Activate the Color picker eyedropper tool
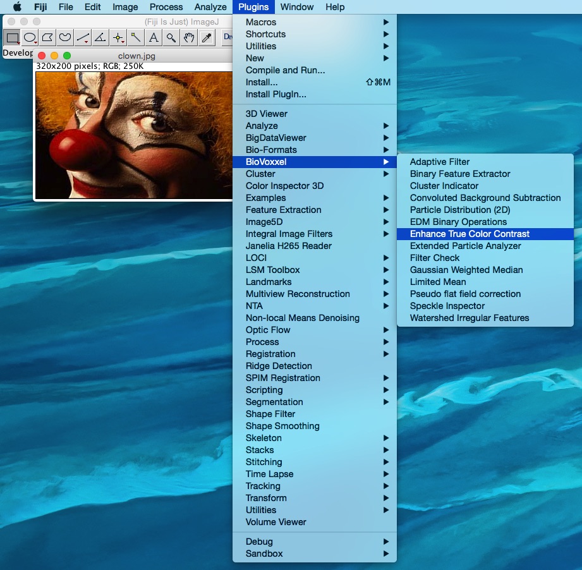Image resolution: width=582 pixels, height=570 pixels. point(205,37)
